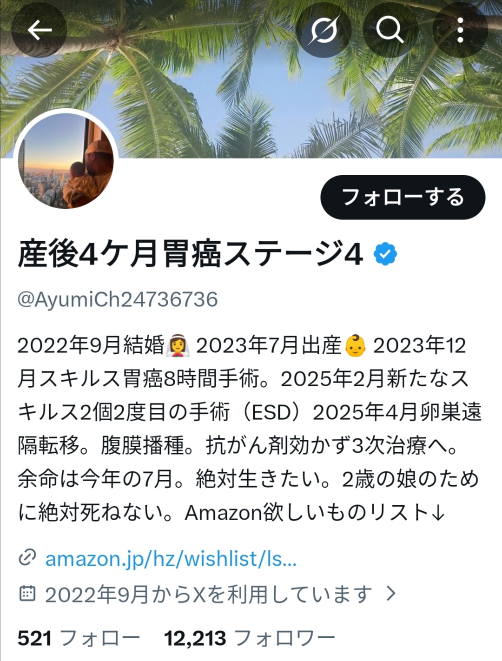This screenshot has height=661, width=502.
Task: Open the palm tree header banner
Action: (251, 79)
